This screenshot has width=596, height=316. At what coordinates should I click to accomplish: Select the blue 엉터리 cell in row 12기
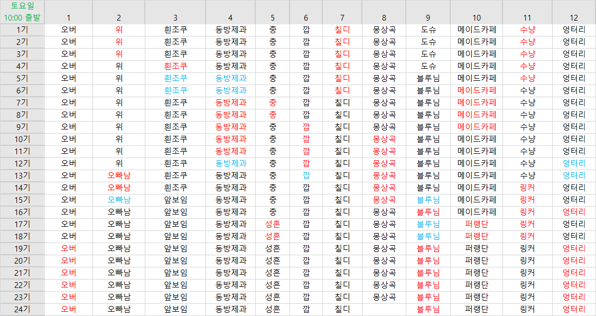[x=574, y=163]
